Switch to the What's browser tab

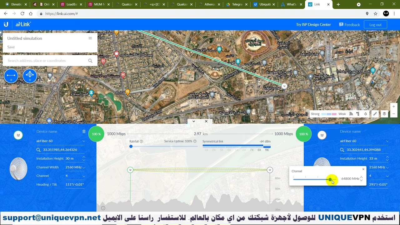pos(292,4)
